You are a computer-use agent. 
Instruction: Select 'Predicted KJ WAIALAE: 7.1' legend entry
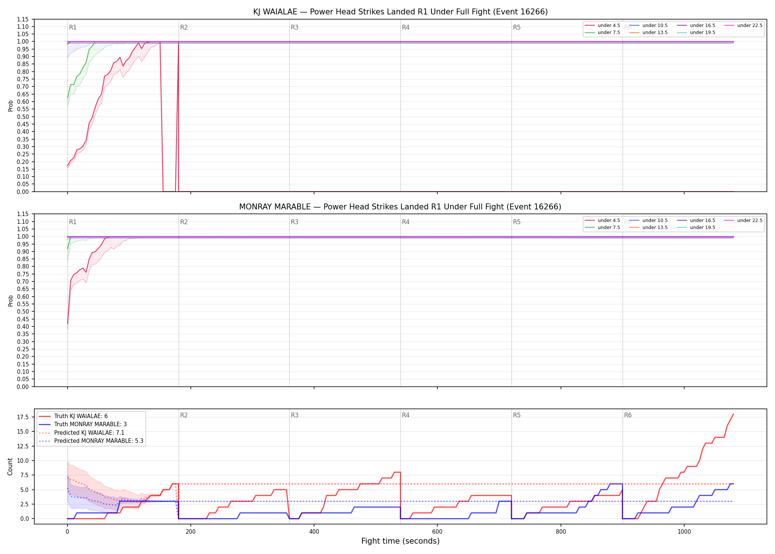coord(82,432)
